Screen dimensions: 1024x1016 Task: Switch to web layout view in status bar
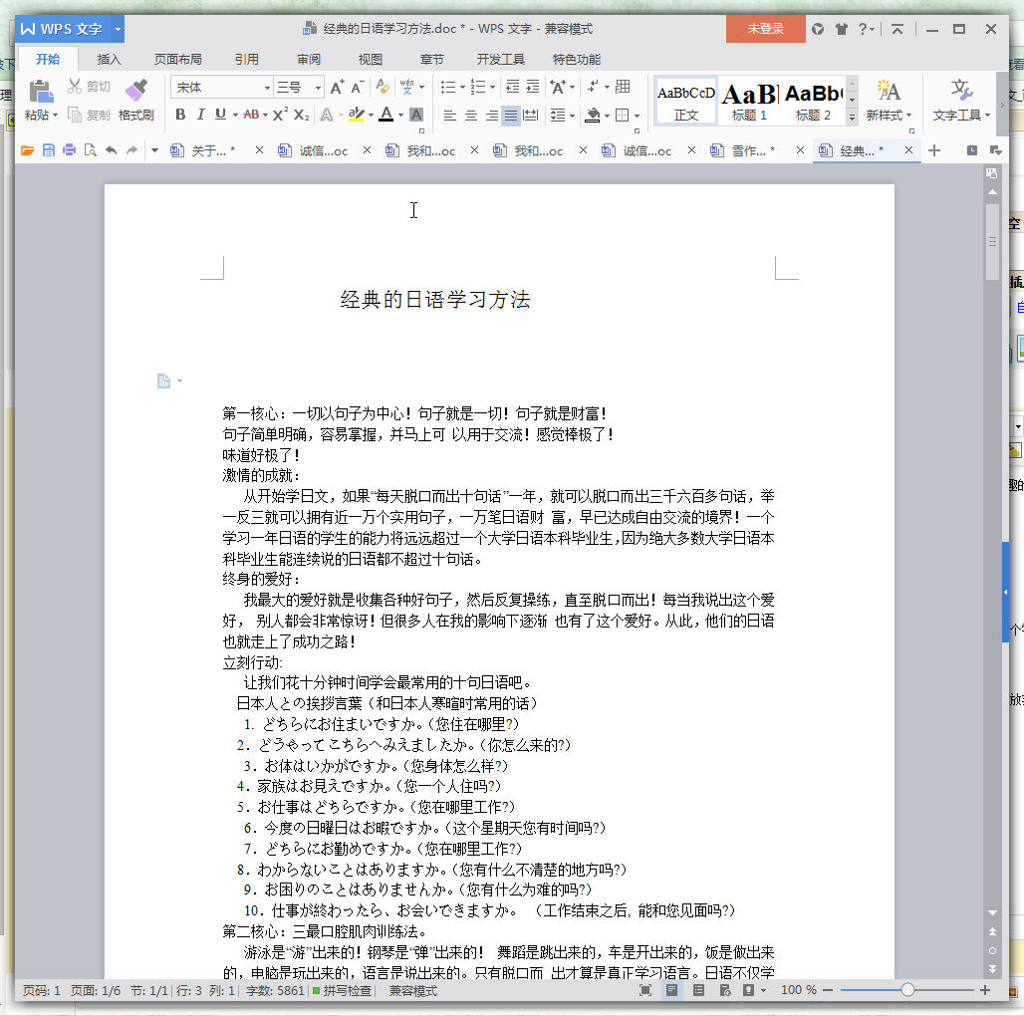coord(725,990)
